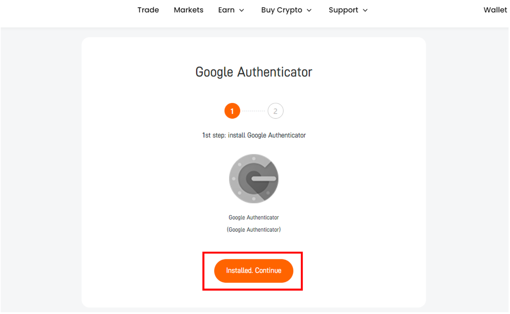510x314 pixels.
Task: Click the Google Authenticator app logo
Action: [254, 179]
